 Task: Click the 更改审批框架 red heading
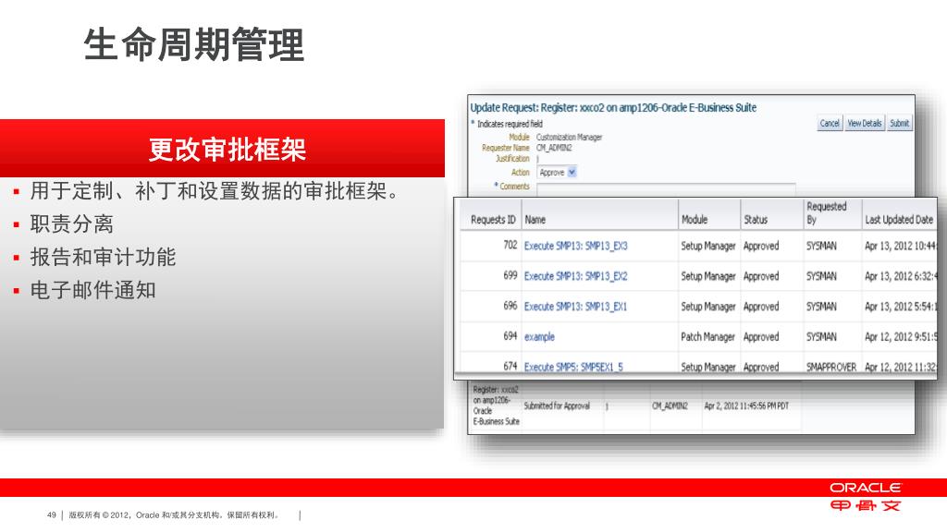click(228, 149)
